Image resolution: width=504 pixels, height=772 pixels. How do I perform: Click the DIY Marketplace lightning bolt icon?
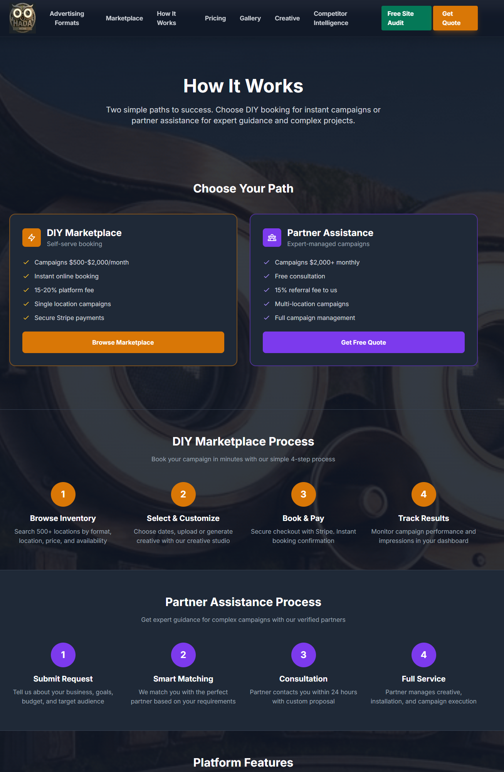click(x=32, y=238)
